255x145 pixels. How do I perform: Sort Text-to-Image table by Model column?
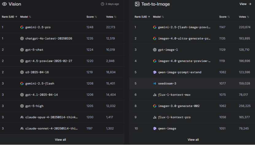pos(158,17)
